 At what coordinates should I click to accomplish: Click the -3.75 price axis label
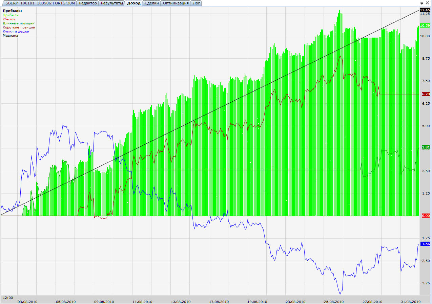[425, 283]
